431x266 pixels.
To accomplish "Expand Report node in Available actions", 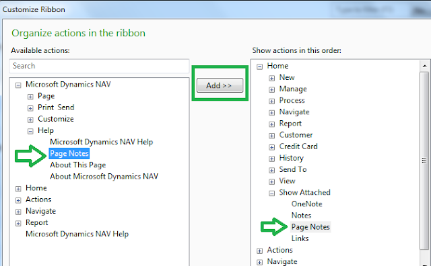I will pyautogui.click(x=18, y=224).
